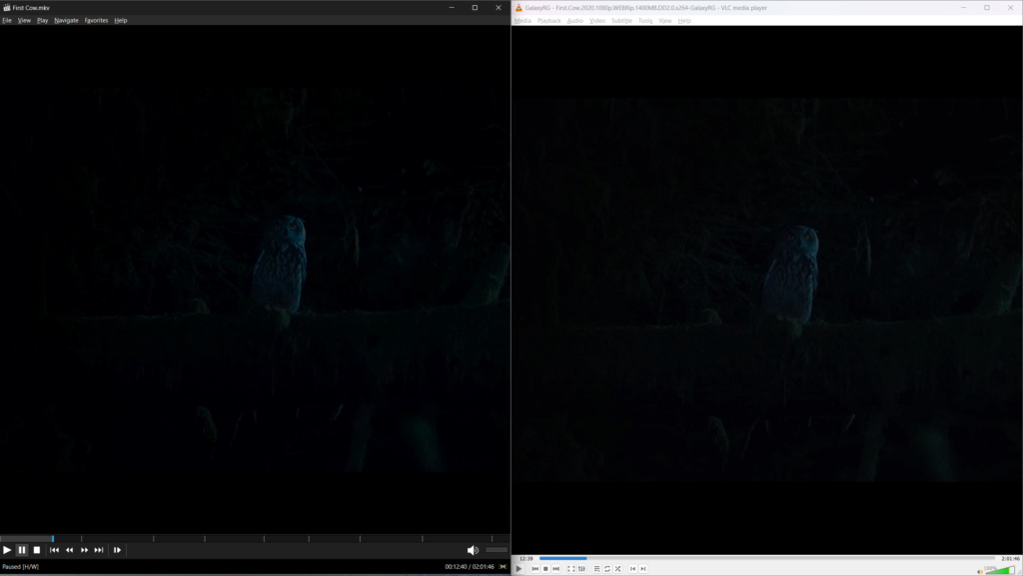Open the View menu in MPC-HC

pyautogui.click(x=24, y=20)
